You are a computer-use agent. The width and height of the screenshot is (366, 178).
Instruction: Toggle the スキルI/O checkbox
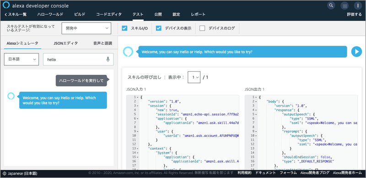[x=124, y=28]
